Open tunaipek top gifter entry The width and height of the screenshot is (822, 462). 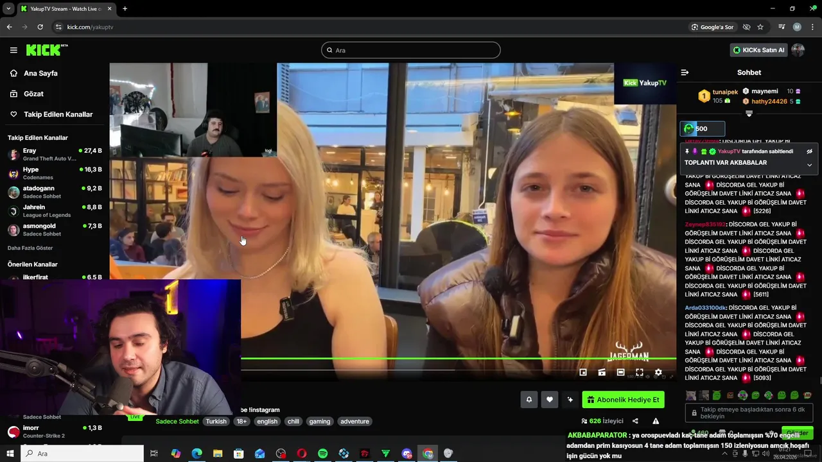coord(718,96)
